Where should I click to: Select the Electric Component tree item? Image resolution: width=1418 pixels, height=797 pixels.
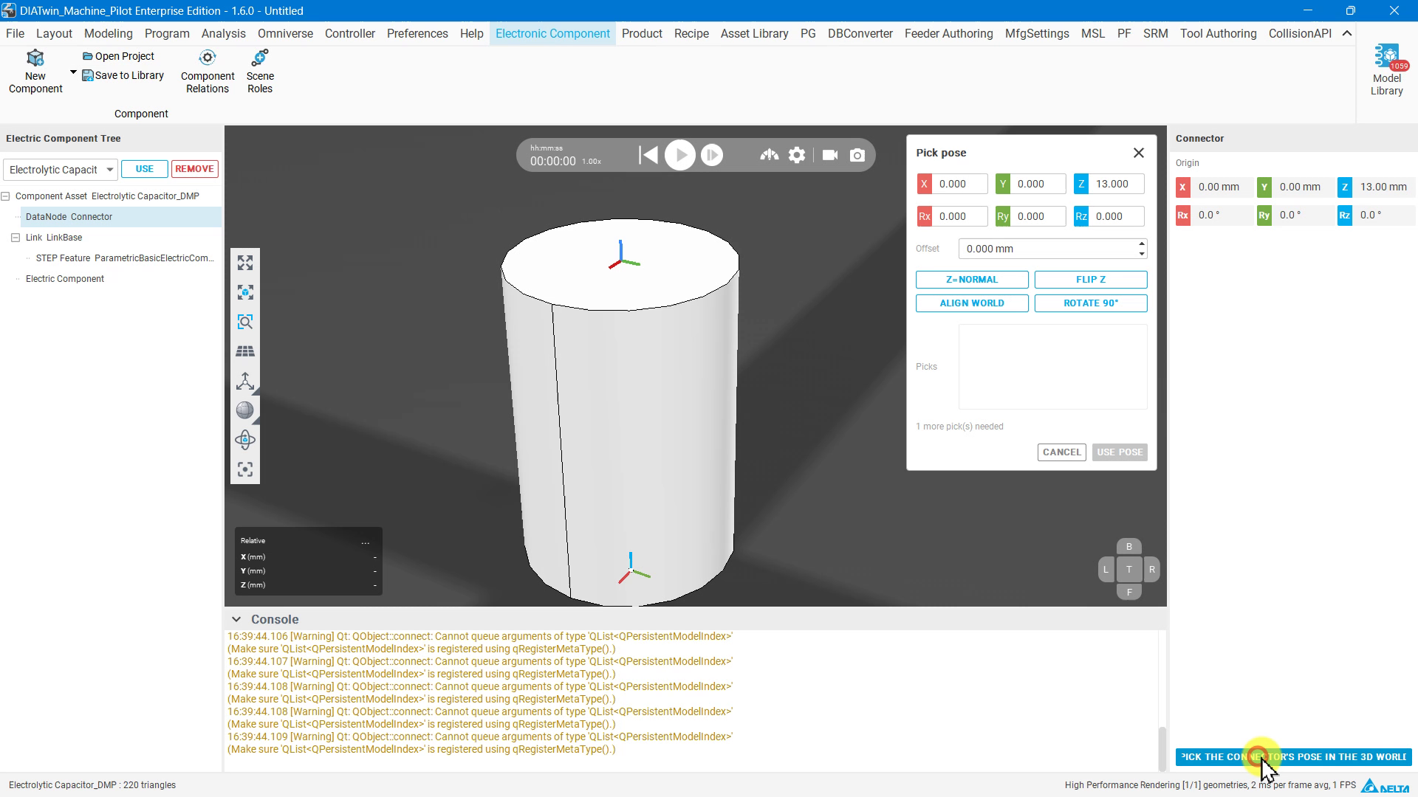[65, 279]
